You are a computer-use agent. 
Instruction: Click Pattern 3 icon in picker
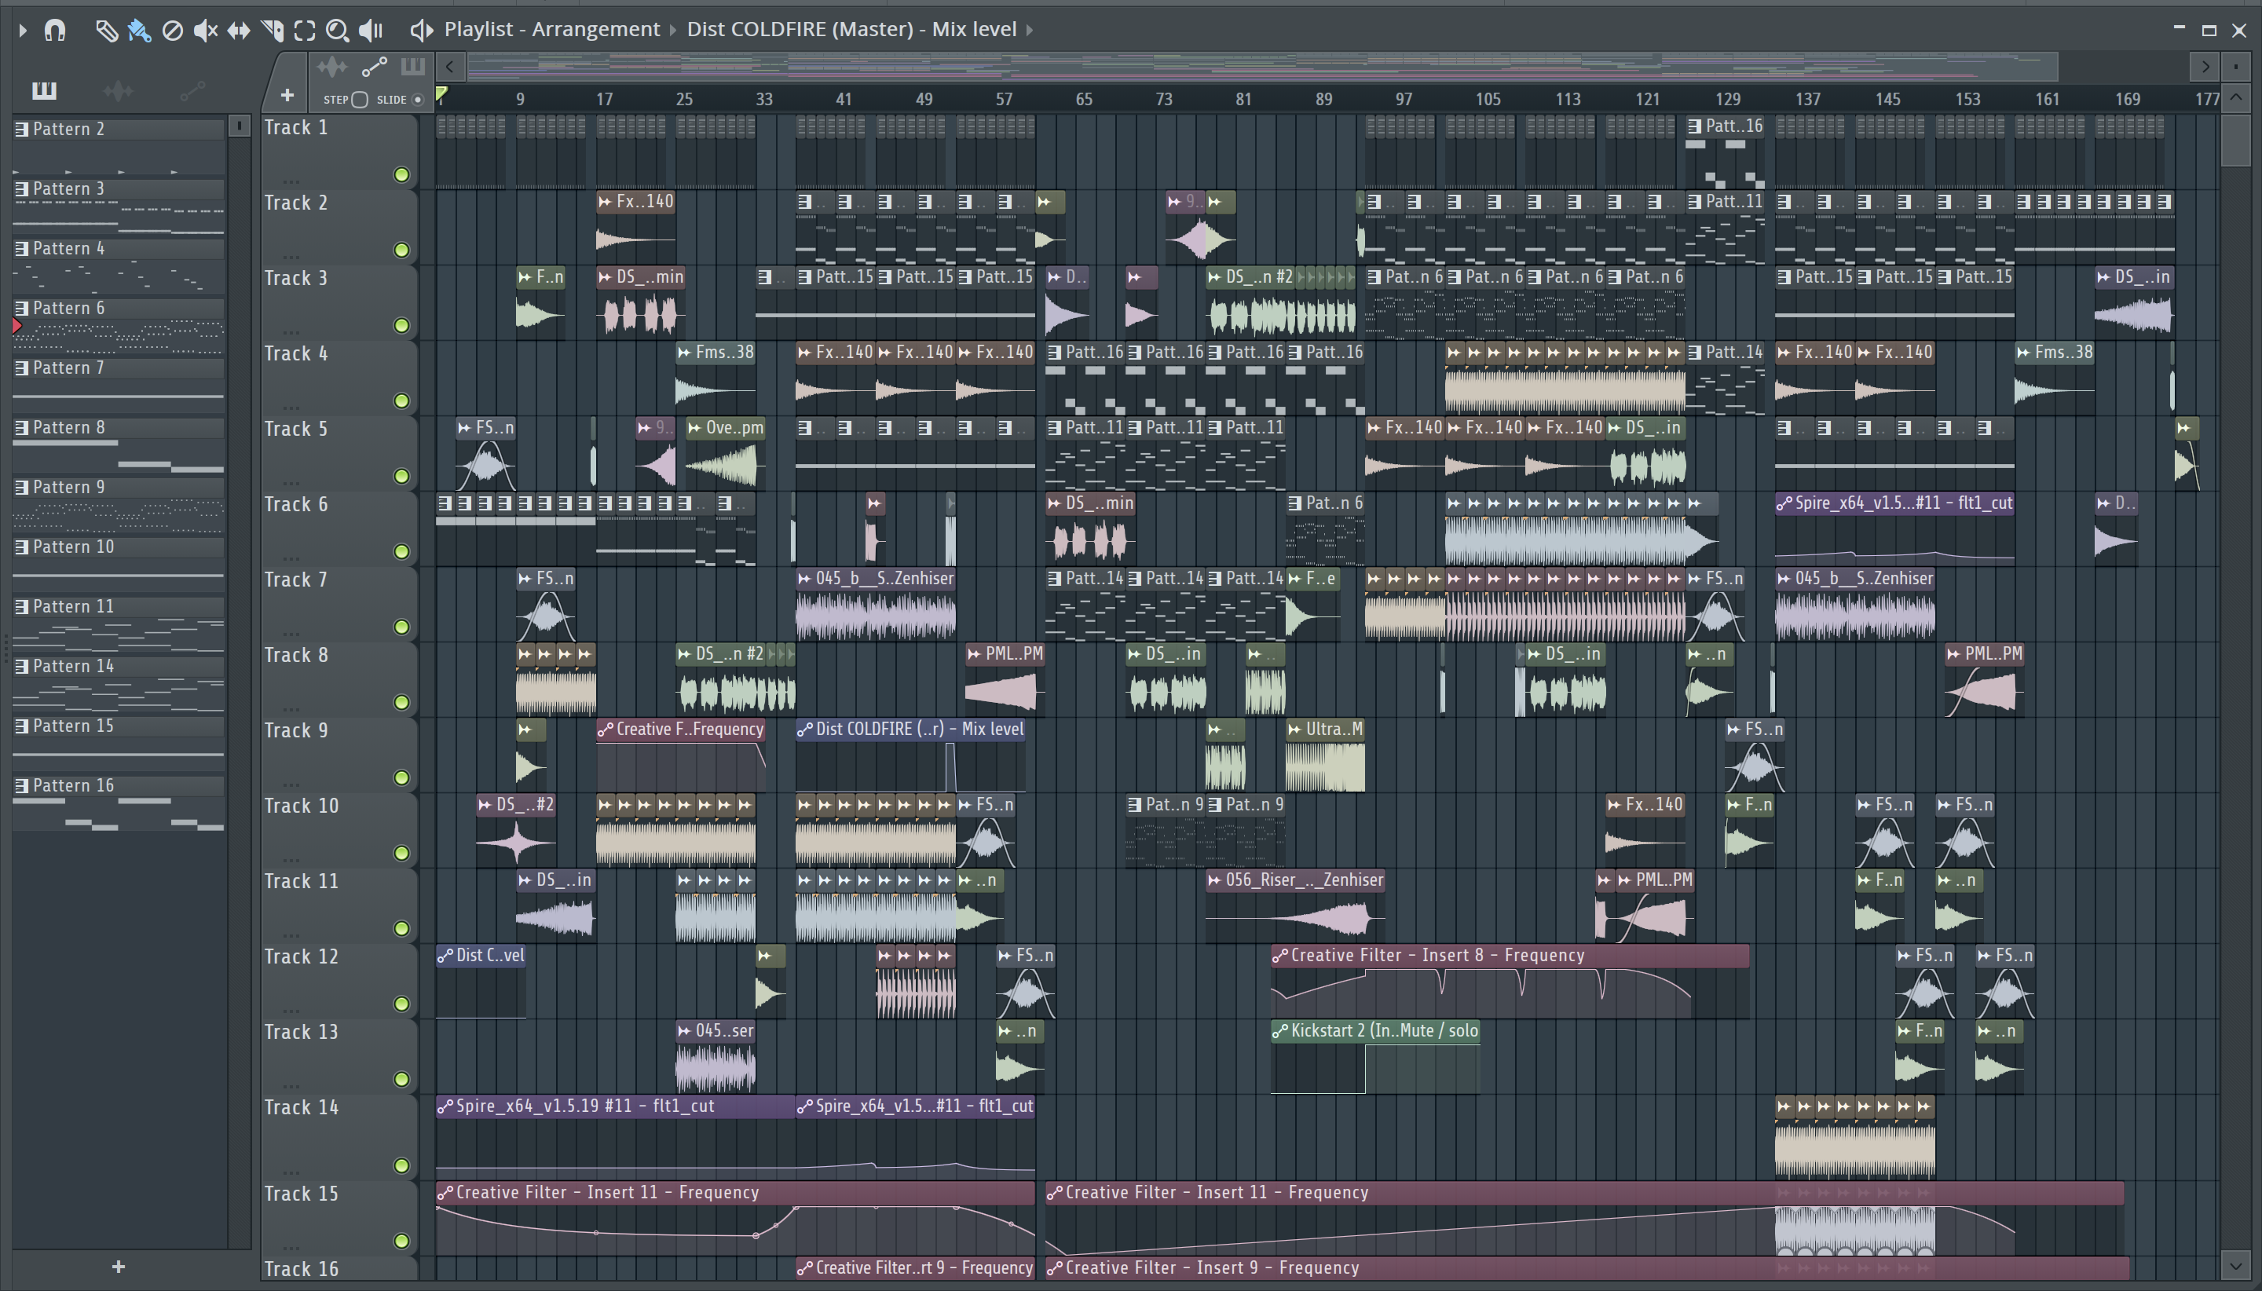click(22, 189)
